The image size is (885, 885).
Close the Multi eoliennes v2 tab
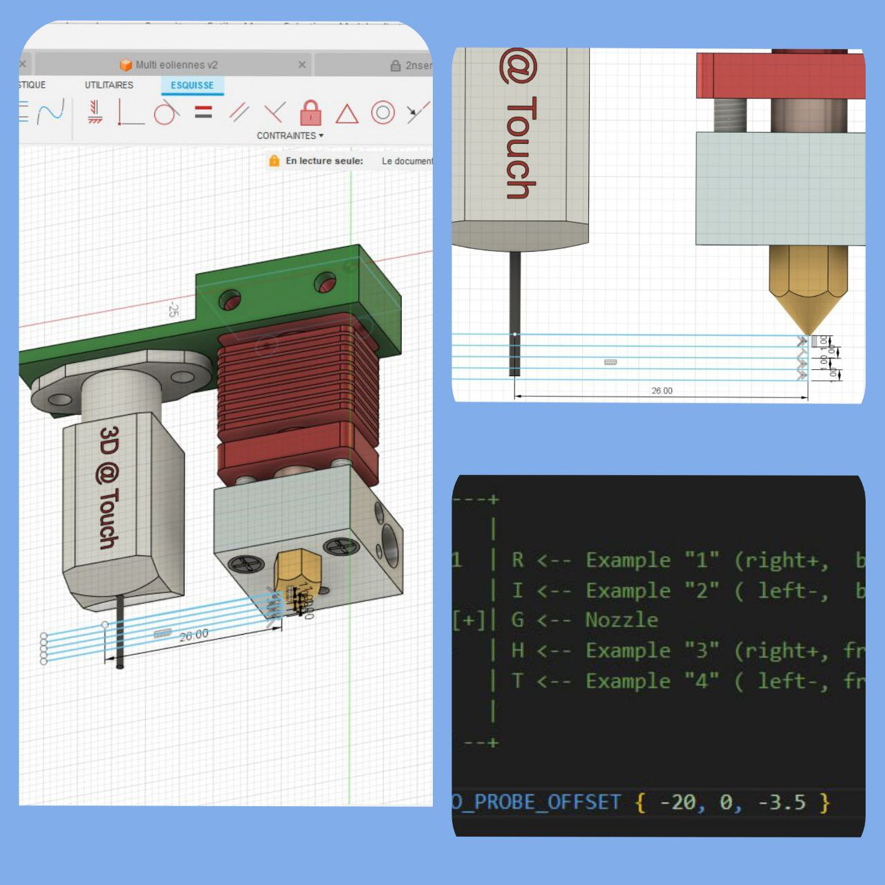(x=302, y=64)
